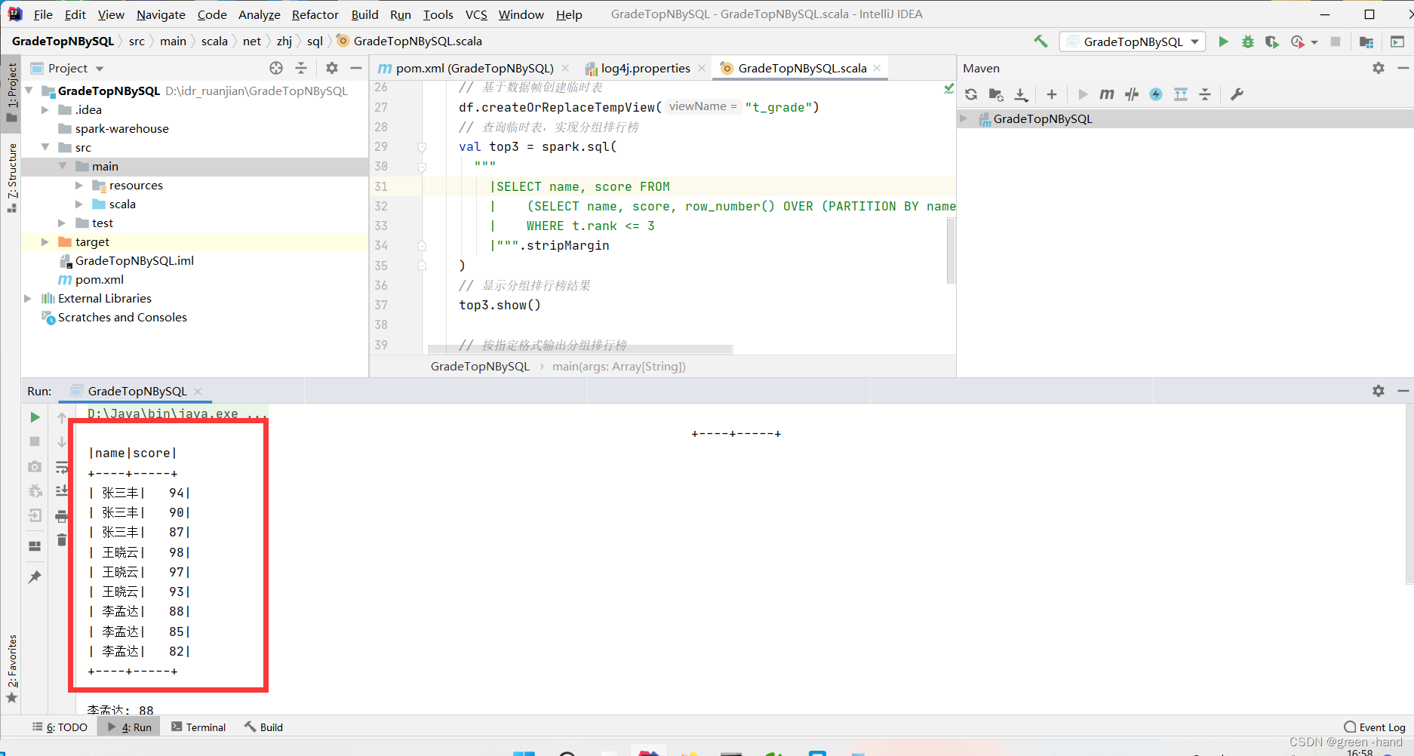Image resolution: width=1414 pixels, height=756 pixels.
Task: Start the Debugger for GradeTopNBySQL
Action: pyautogui.click(x=1247, y=41)
